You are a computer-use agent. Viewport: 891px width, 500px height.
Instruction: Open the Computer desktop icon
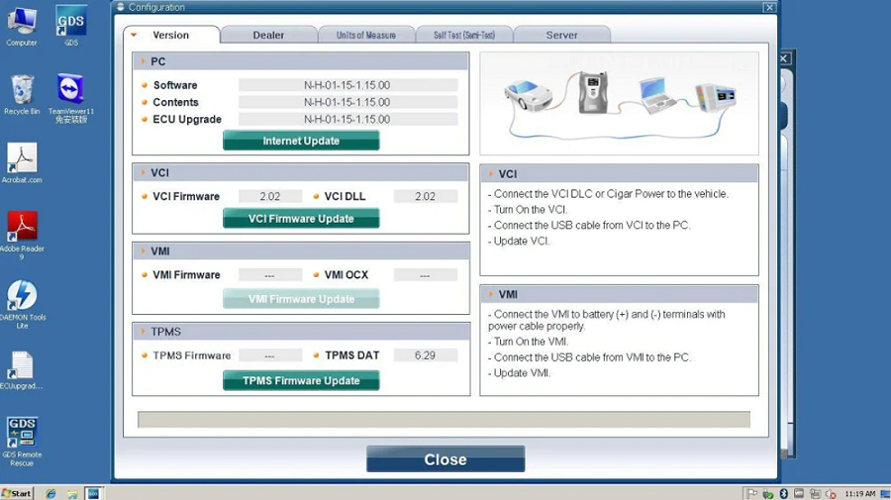[x=22, y=26]
